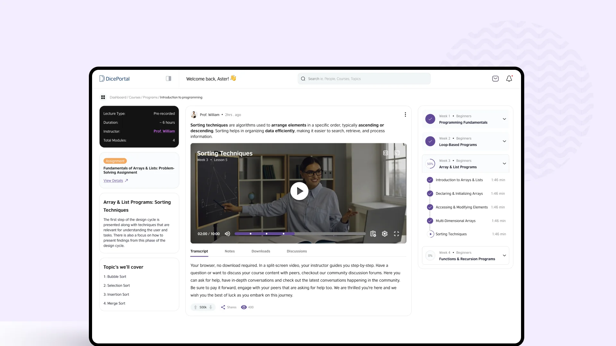Click the downvote arrow beside 500k
The width and height of the screenshot is (616, 346).
(x=211, y=307)
